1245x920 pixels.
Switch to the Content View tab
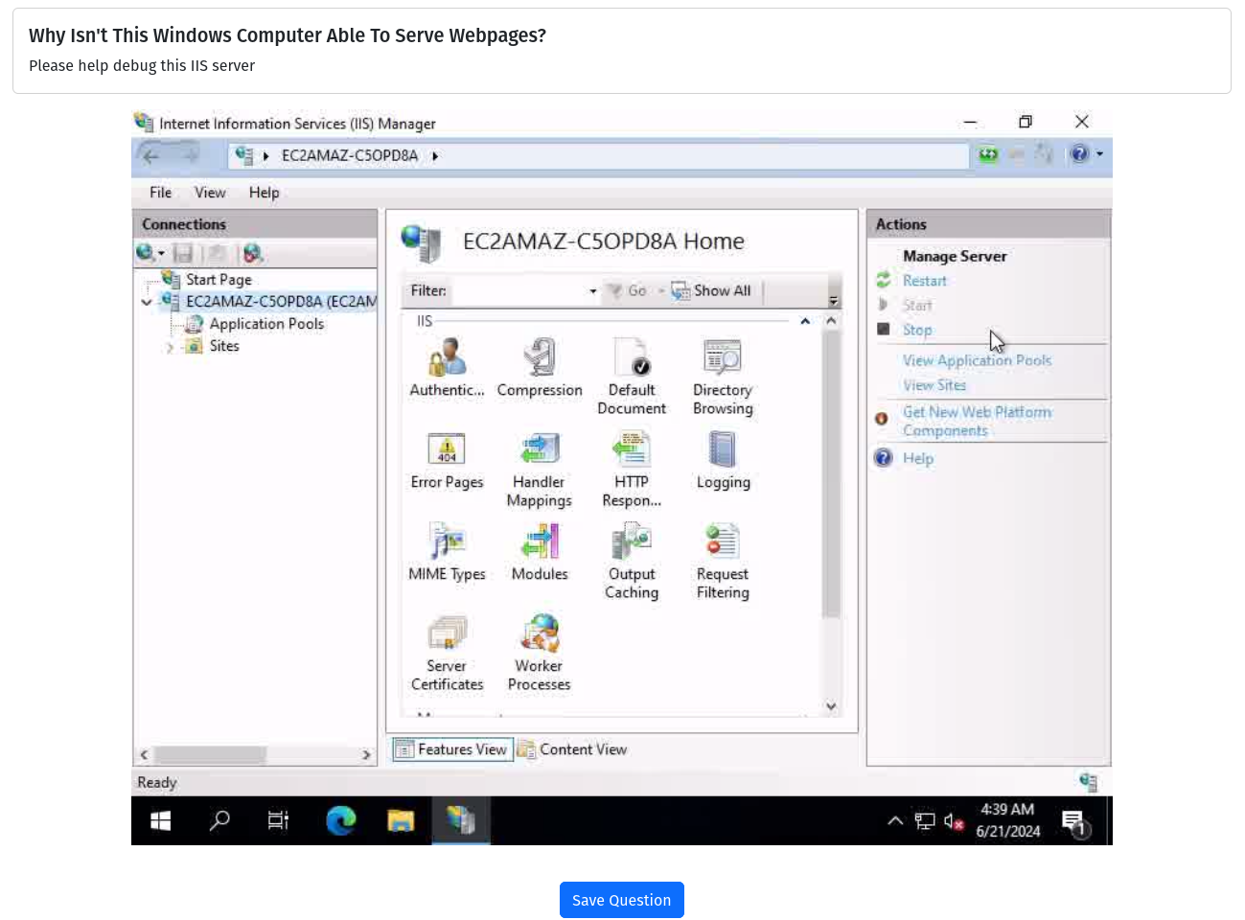pyautogui.click(x=573, y=749)
